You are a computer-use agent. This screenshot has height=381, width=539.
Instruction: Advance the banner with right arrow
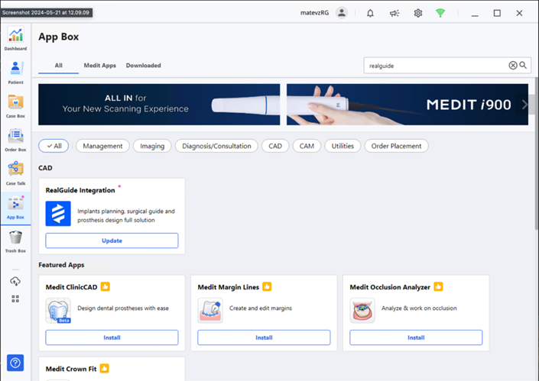(524, 105)
